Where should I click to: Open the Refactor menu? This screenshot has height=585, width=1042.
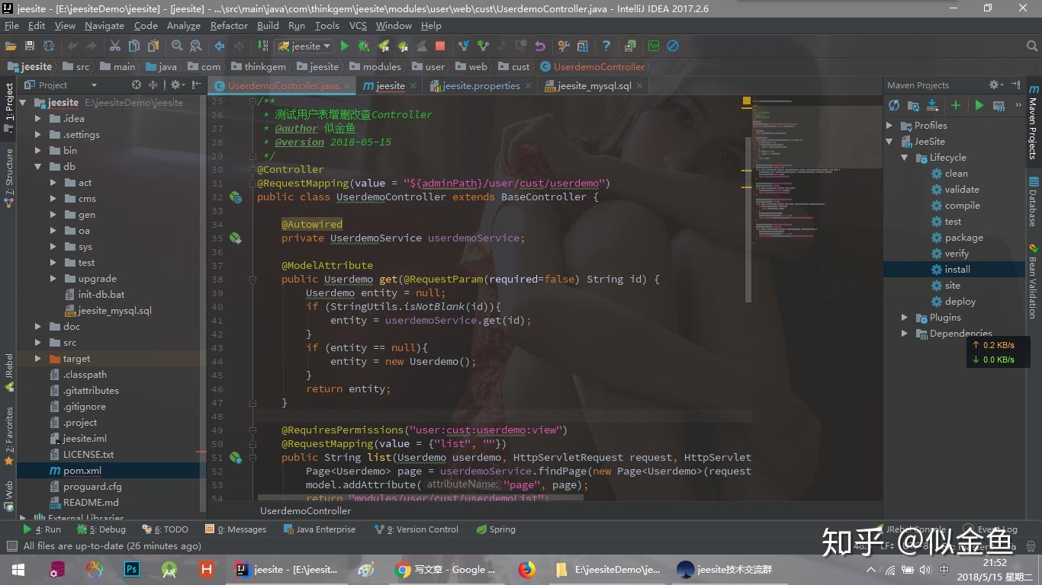(x=229, y=26)
